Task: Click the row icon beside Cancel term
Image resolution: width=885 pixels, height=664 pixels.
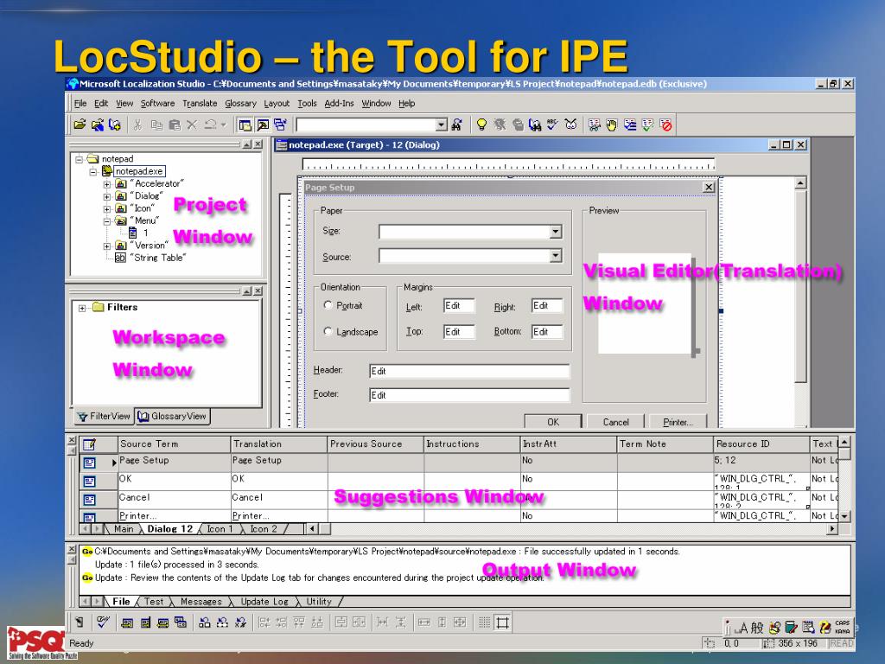Action: [89, 500]
